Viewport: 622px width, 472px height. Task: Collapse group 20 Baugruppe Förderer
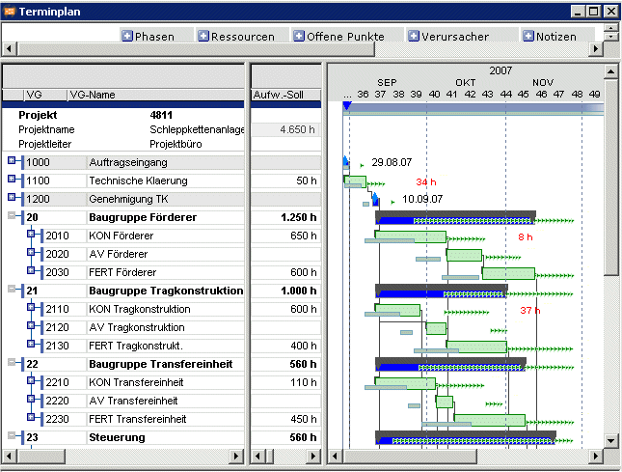click(x=12, y=215)
